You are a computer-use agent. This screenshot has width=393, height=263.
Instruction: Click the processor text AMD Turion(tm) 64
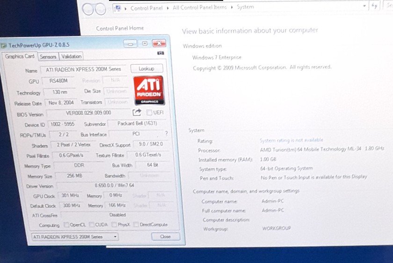pyautogui.click(x=322, y=149)
